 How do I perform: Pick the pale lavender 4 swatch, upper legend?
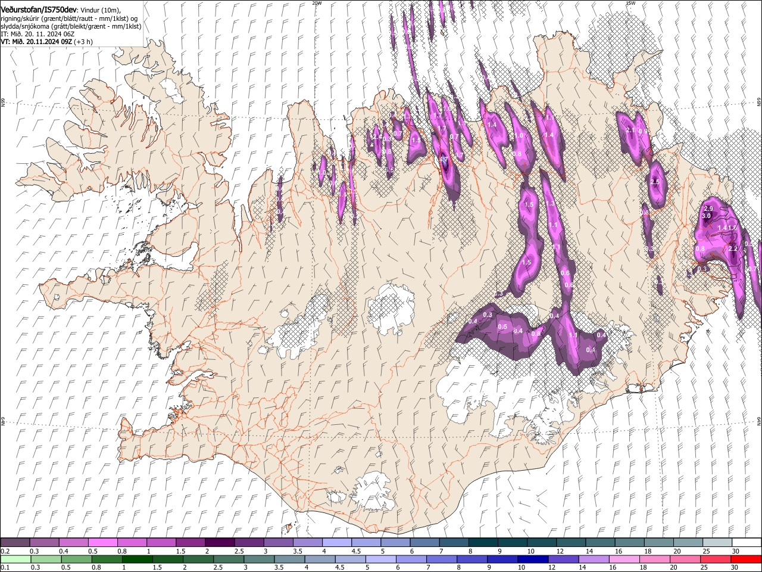[337, 542]
